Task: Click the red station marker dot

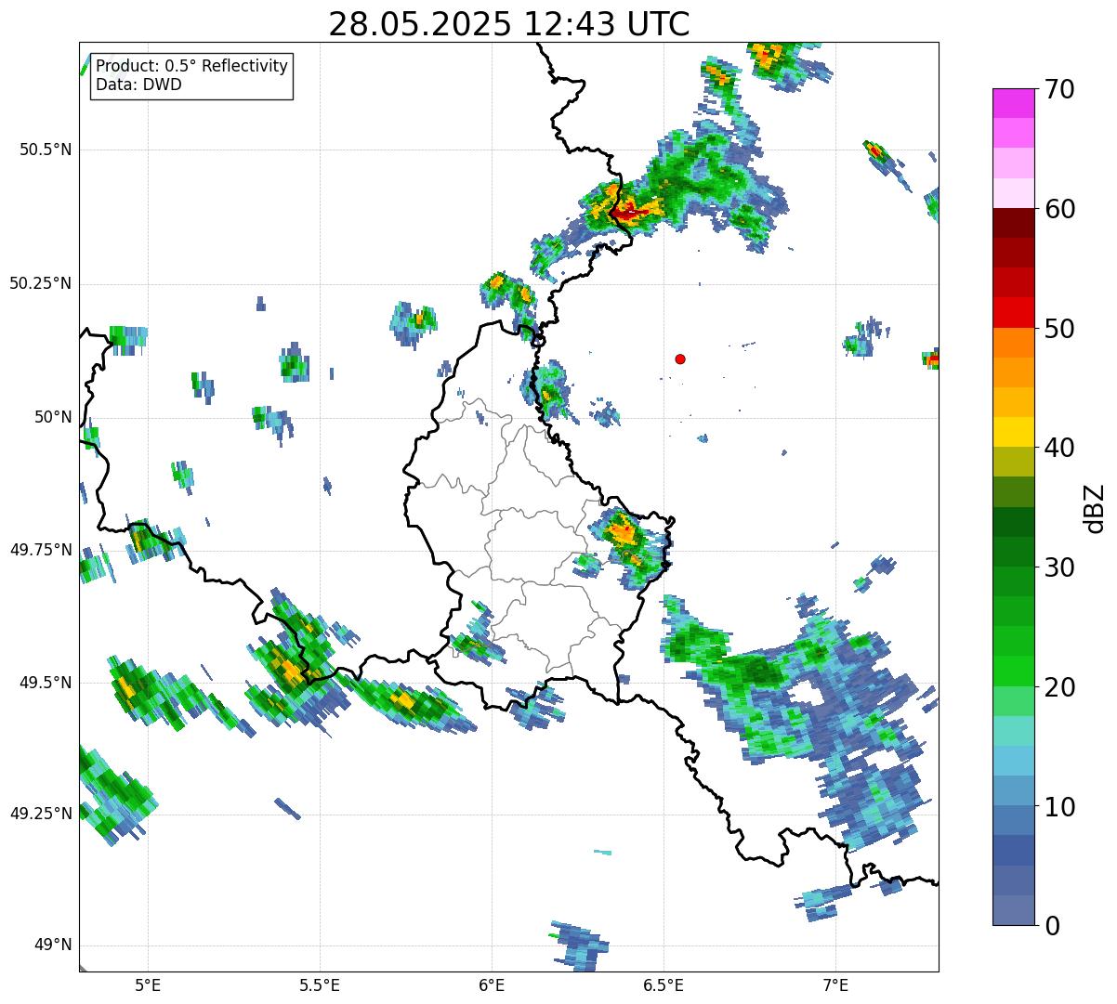Action: point(680,359)
